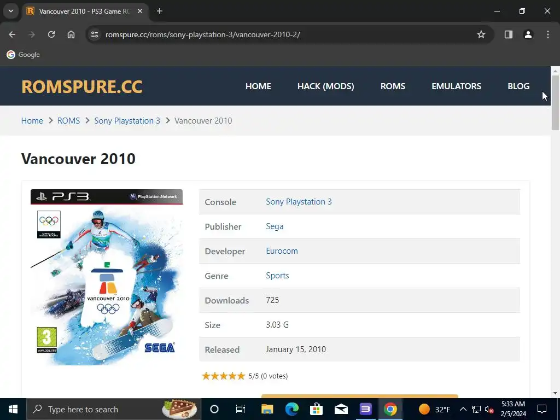Open the network status tray icon
This screenshot has width=560, height=420.
476,409
